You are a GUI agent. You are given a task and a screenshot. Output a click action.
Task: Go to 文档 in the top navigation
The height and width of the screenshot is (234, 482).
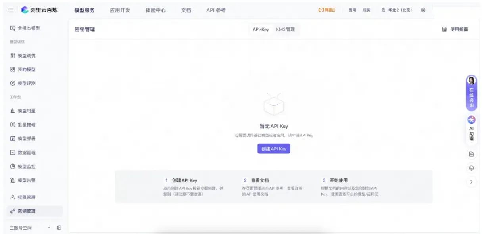[186, 10]
